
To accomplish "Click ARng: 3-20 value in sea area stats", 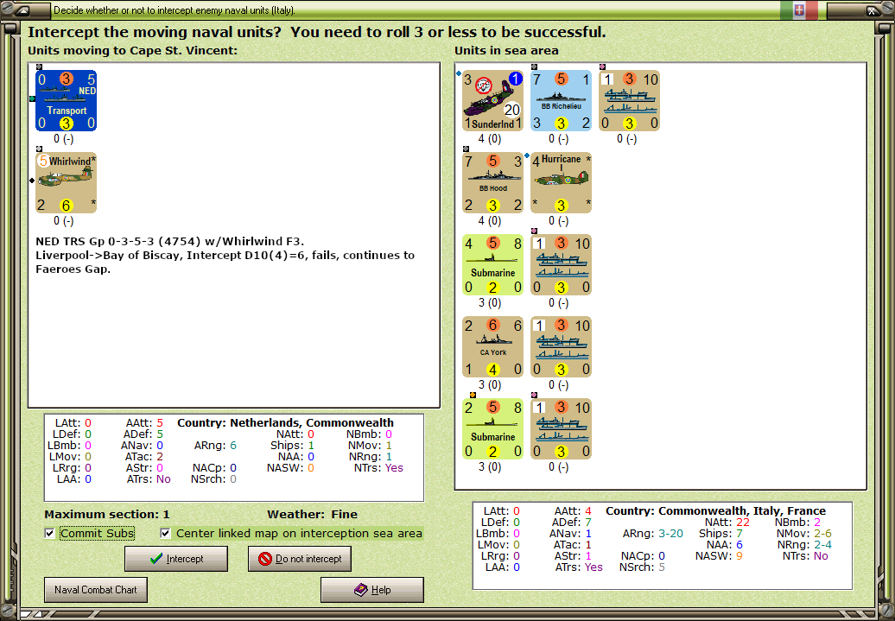I will (x=670, y=534).
